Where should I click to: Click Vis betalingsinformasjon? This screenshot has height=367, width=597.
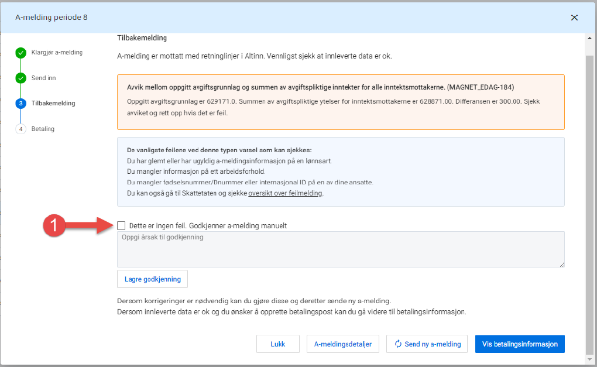520,344
